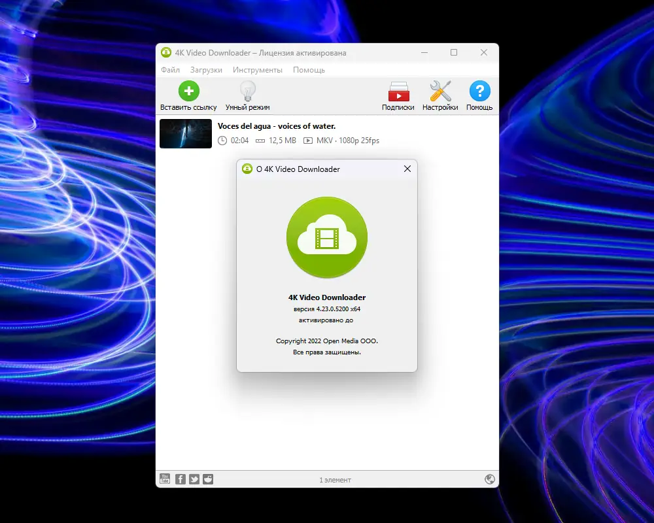654x523 pixels.
Task: Click the globe icon in status bar
Action: tap(490, 479)
